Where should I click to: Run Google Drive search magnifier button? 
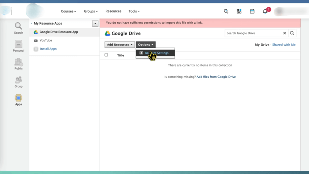(x=292, y=33)
